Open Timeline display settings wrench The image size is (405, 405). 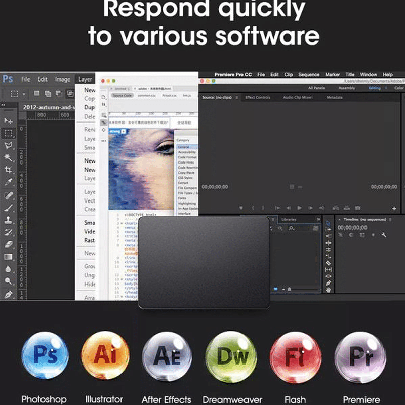pos(384,235)
